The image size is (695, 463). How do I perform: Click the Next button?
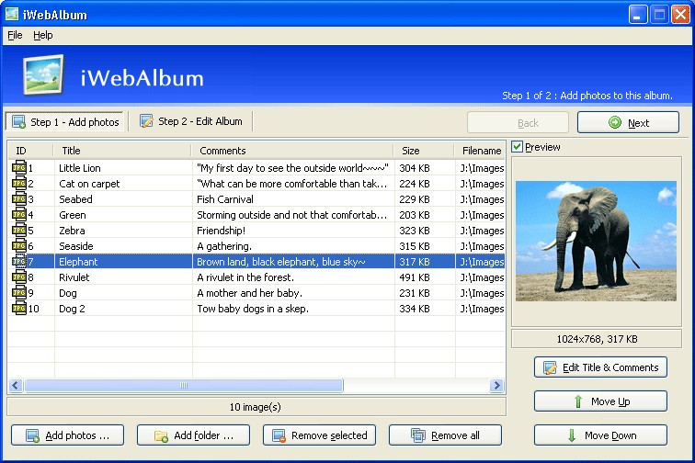coord(628,122)
